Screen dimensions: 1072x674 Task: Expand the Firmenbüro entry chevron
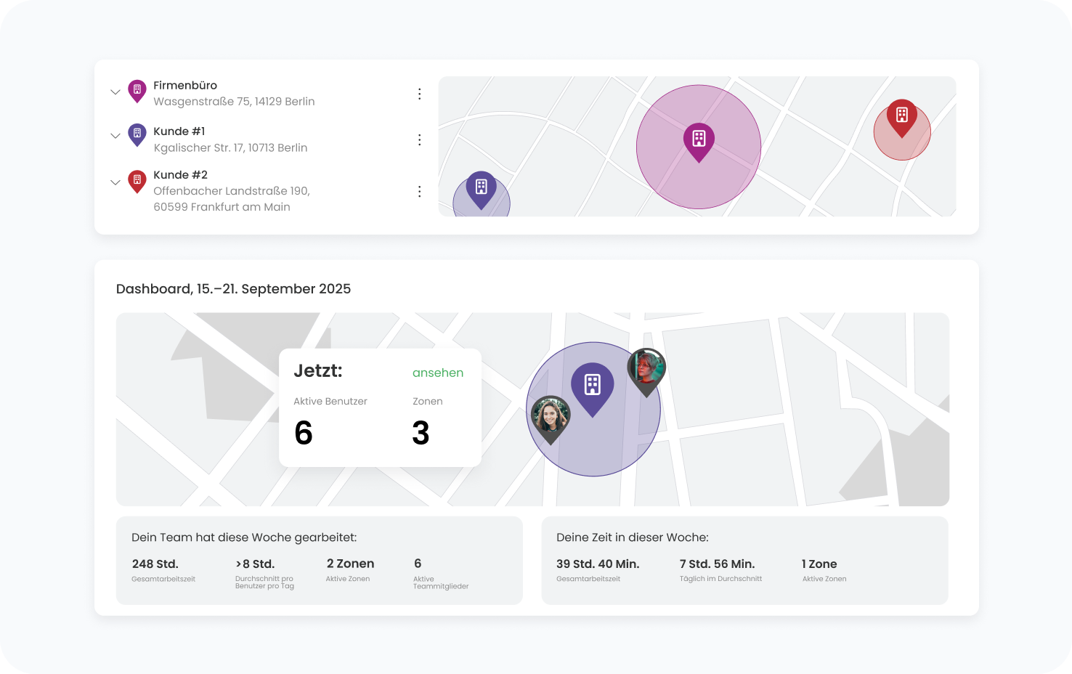click(115, 92)
